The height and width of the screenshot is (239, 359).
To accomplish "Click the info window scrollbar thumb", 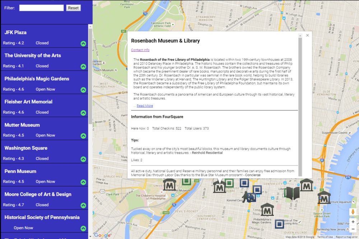I will [x=300, y=107].
